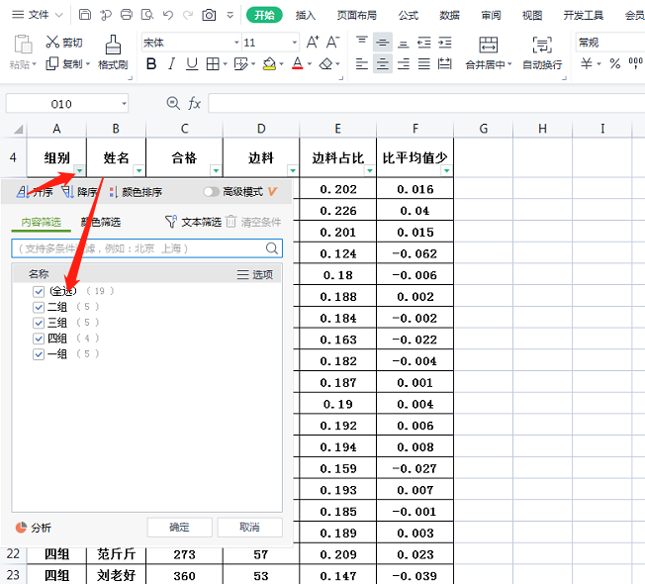This screenshot has width=645, height=584.
Task: Click the Increase Indent icon
Action: [x=444, y=42]
